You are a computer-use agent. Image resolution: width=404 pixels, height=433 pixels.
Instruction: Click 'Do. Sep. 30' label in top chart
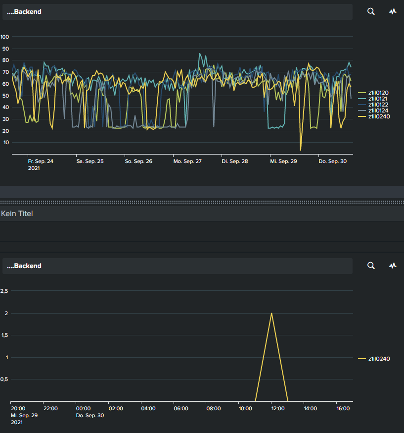pos(333,162)
